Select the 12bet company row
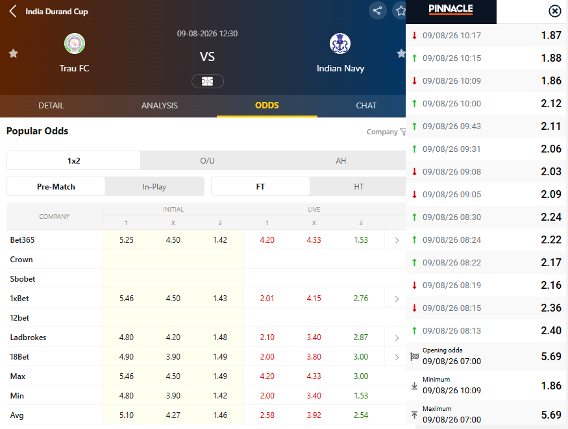568x429 pixels. tap(206, 317)
